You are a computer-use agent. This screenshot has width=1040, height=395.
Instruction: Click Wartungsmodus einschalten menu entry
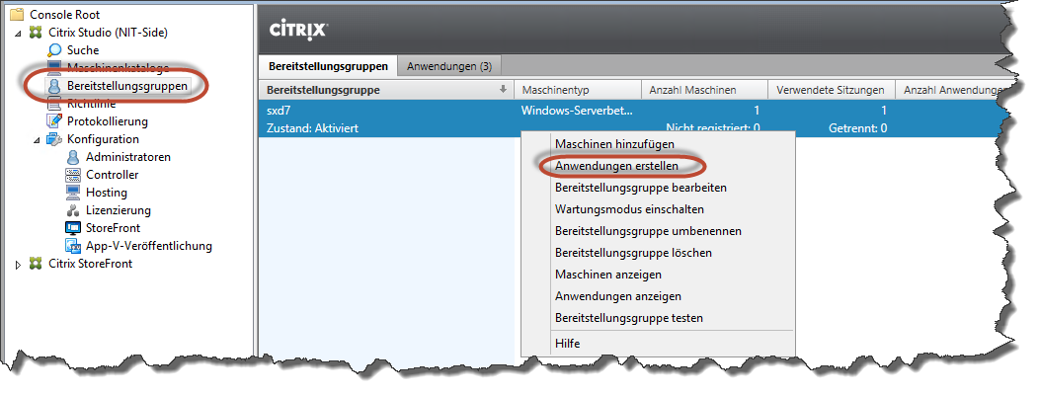pos(629,209)
